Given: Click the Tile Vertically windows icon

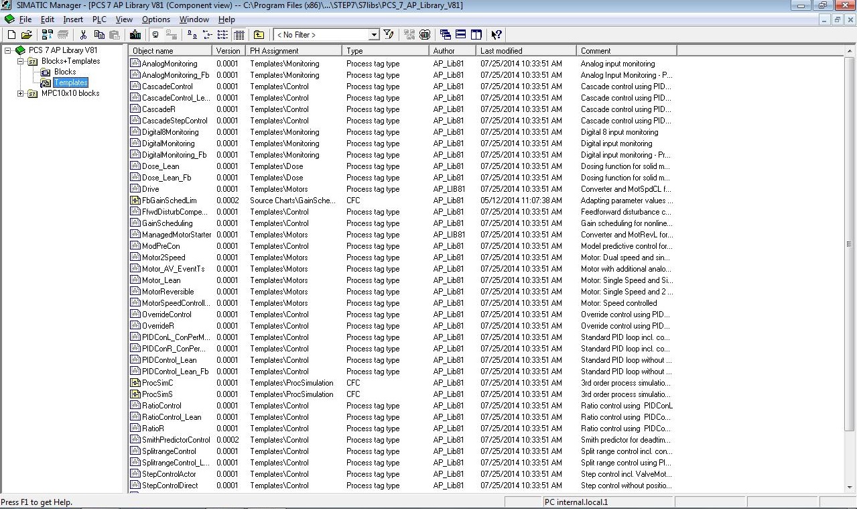Looking at the screenshot, I should (x=476, y=35).
